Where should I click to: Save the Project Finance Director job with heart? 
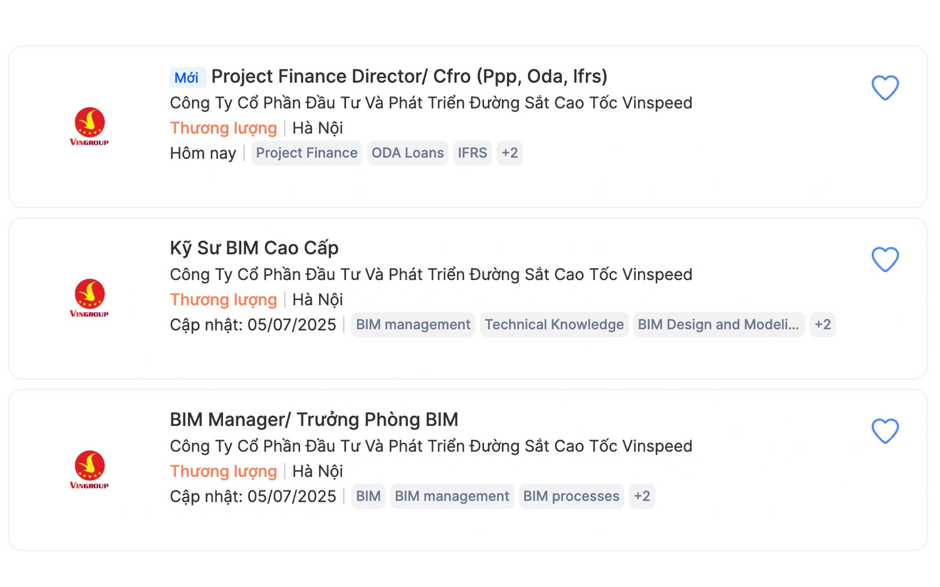[885, 88]
